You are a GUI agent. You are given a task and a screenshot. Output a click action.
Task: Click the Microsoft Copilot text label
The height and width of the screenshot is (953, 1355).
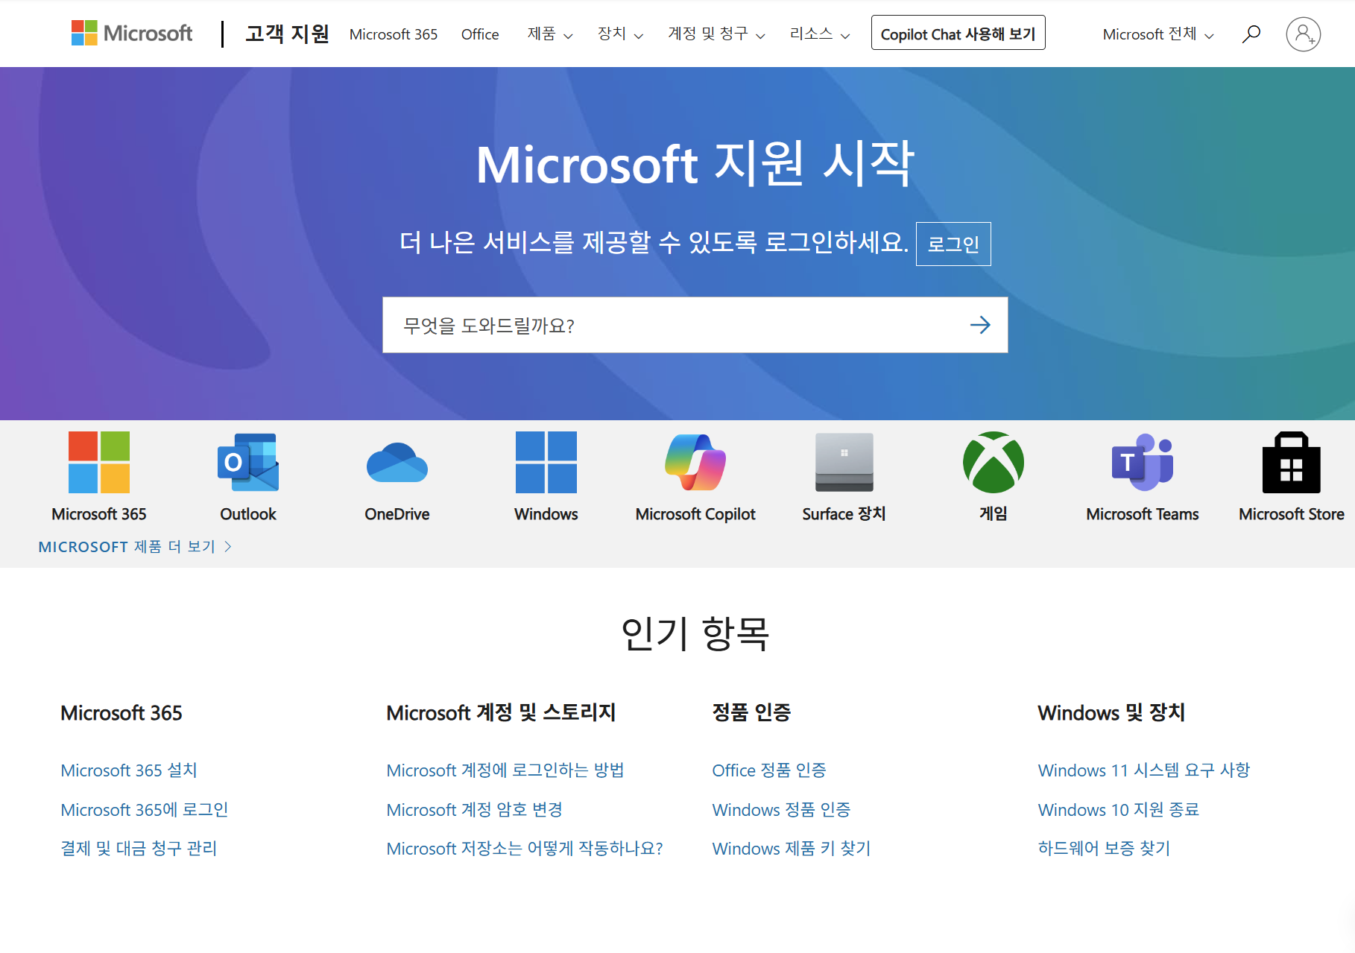coord(695,514)
